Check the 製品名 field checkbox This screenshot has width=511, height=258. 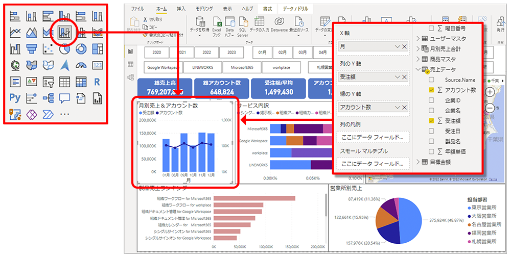[431, 142]
